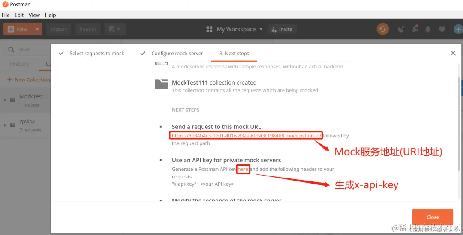Click the blue avatar icon in header
463x235 pixels.
coord(458,29)
